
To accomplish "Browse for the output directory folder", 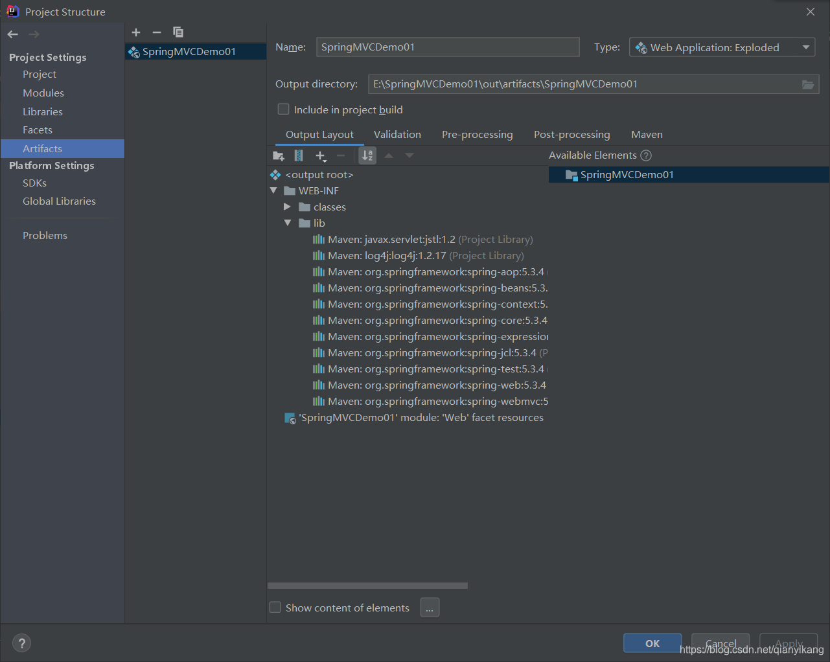I will point(808,84).
